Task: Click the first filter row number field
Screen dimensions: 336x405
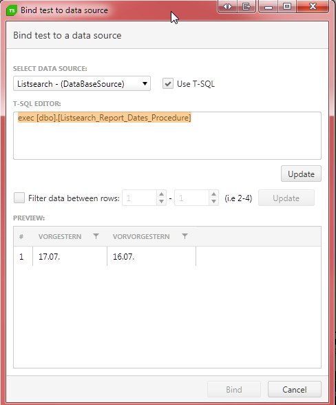Action: (140, 198)
